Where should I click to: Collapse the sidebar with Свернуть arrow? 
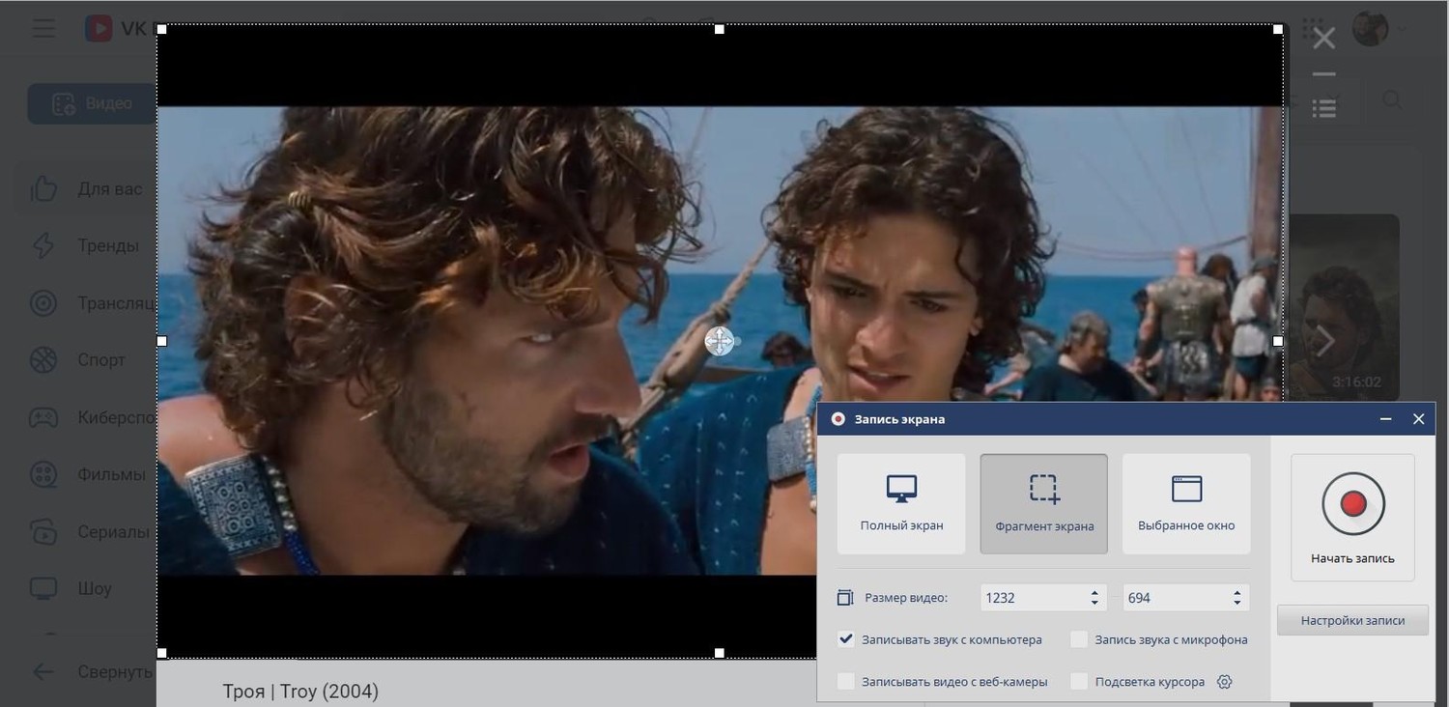[43, 671]
